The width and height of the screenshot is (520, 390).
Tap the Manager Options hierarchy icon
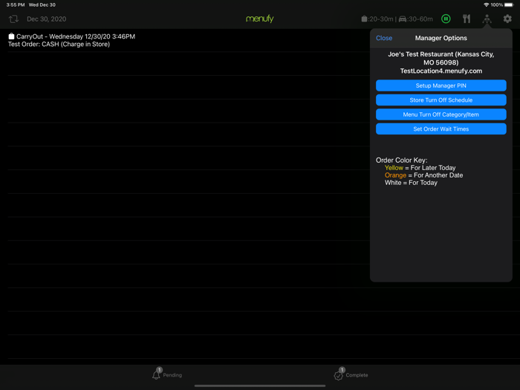pos(487,19)
